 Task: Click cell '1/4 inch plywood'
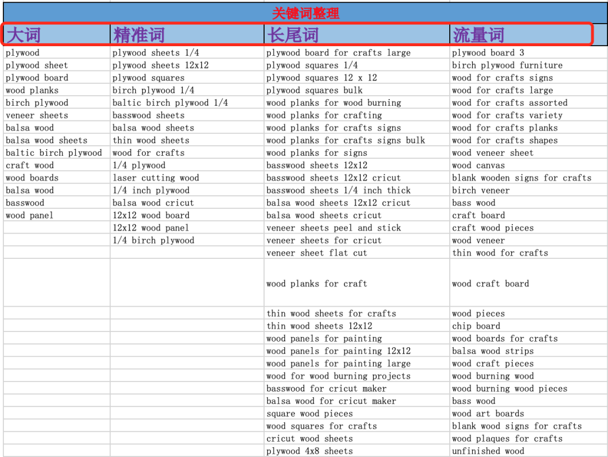point(187,190)
